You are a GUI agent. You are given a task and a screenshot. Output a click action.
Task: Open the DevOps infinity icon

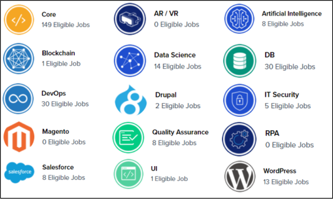click(x=18, y=99)
